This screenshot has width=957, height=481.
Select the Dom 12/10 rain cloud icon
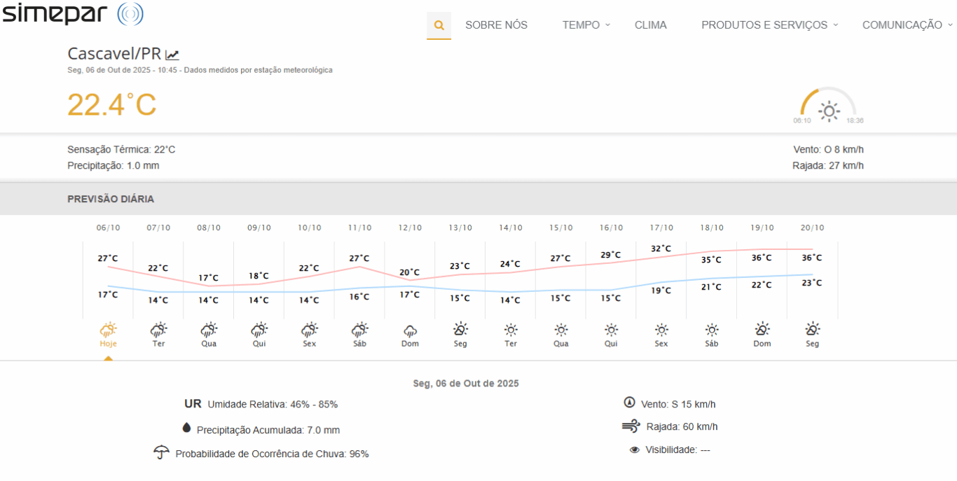(410, 330)
